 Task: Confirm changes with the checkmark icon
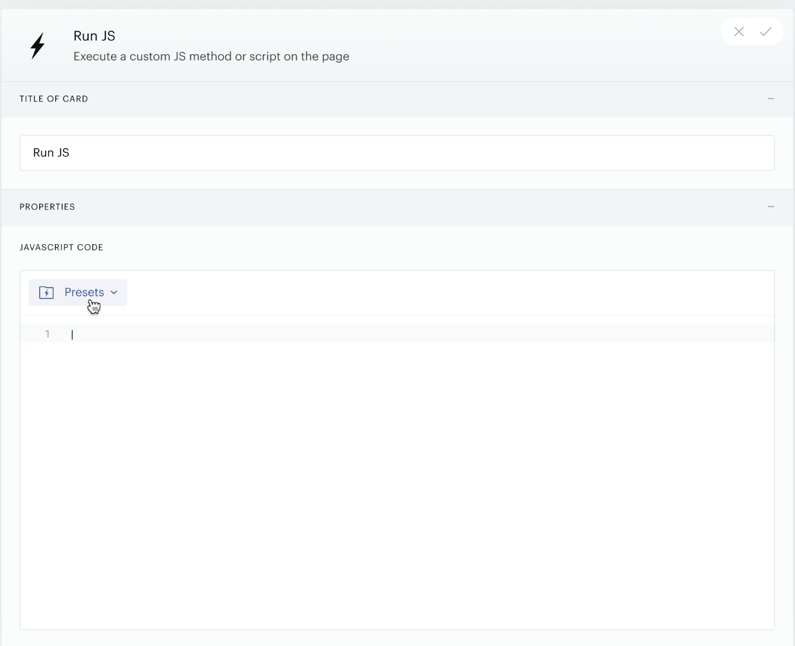(x=765, y=32)
